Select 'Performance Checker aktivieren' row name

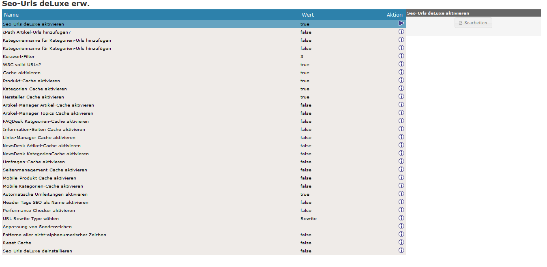[x=39, y=211]
